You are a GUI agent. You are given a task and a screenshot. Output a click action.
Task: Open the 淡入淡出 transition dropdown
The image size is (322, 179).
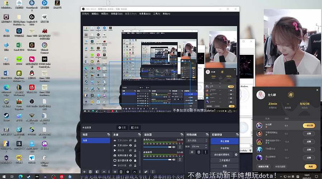click(197, 141)
